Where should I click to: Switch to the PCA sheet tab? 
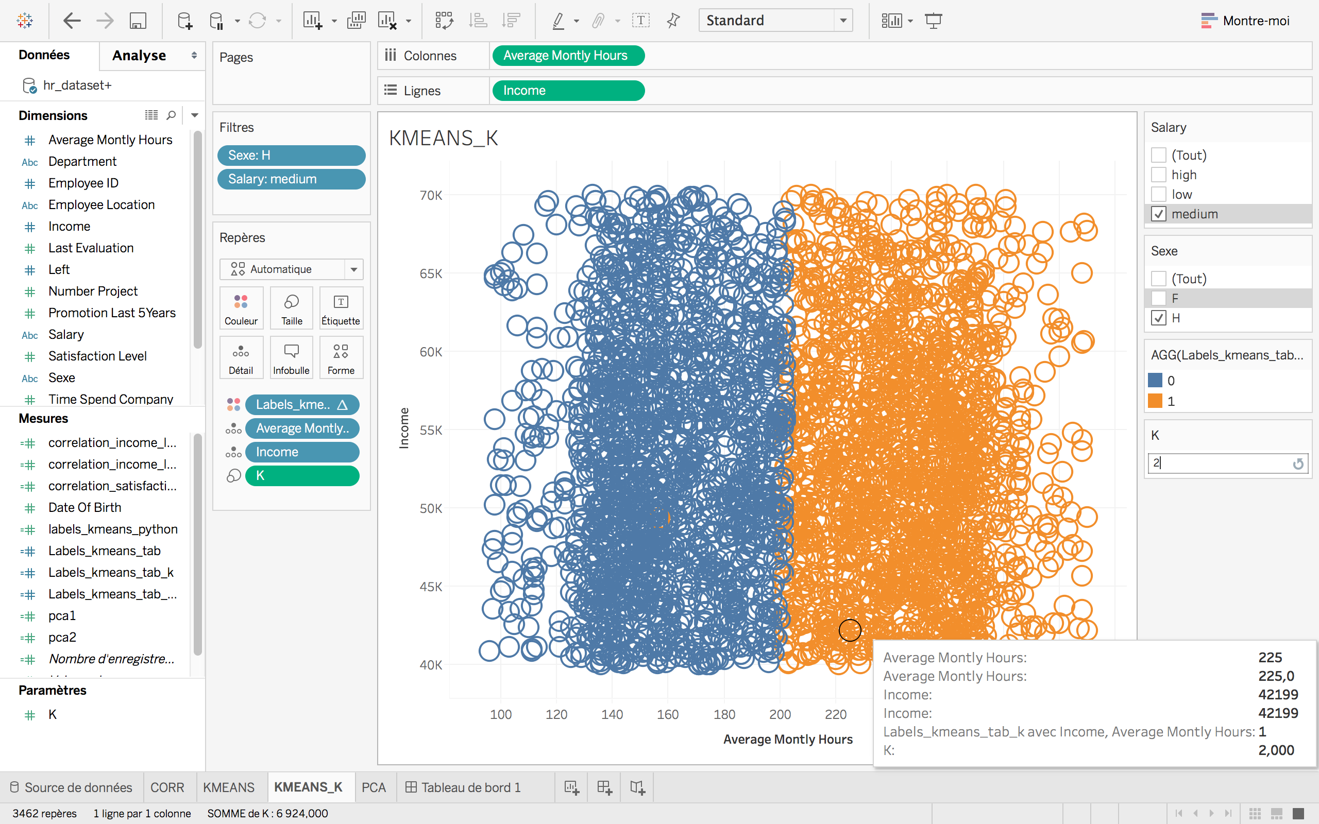[374, 787]
